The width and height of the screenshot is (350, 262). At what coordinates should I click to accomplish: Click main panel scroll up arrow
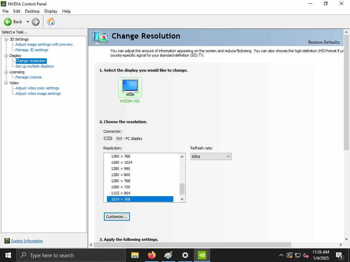click(x=347, y=32)
